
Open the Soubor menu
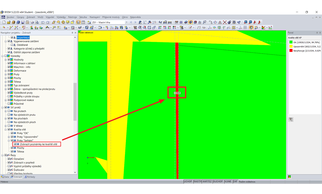click(11, 17)
